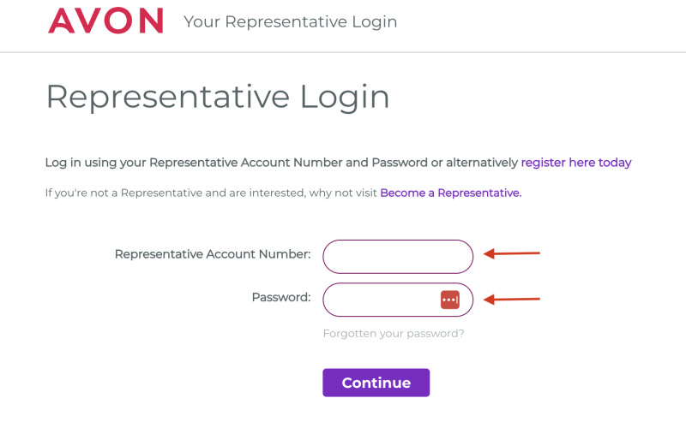
Task: Click 'Your Representative Login' header text
Action: point(290,22)
